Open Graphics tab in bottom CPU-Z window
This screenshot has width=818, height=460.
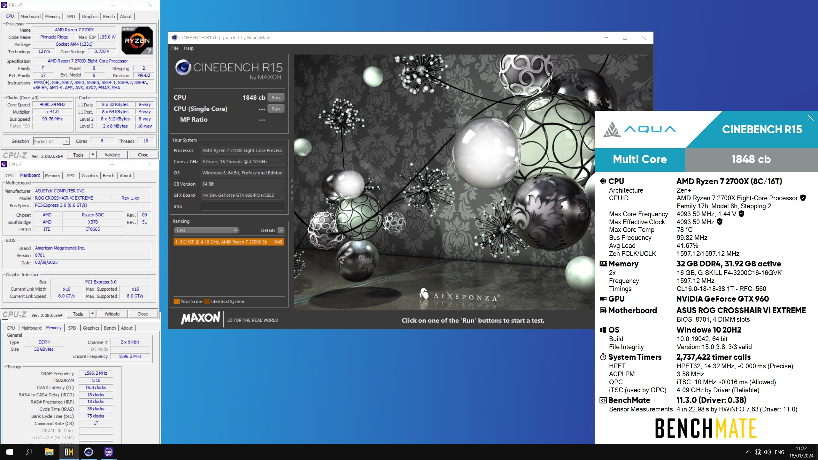coord(91,328)
